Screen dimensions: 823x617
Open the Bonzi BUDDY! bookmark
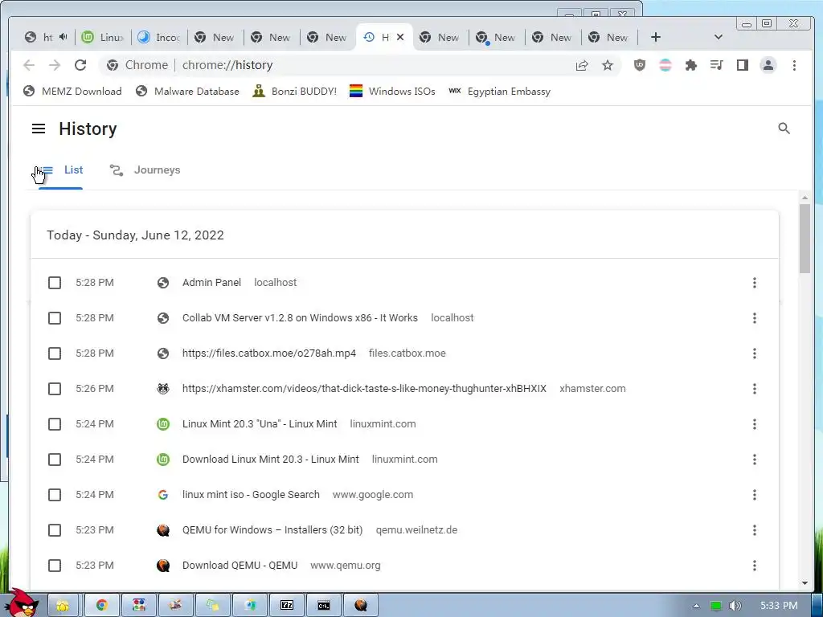pyautogui.click(x=294, y=92)
